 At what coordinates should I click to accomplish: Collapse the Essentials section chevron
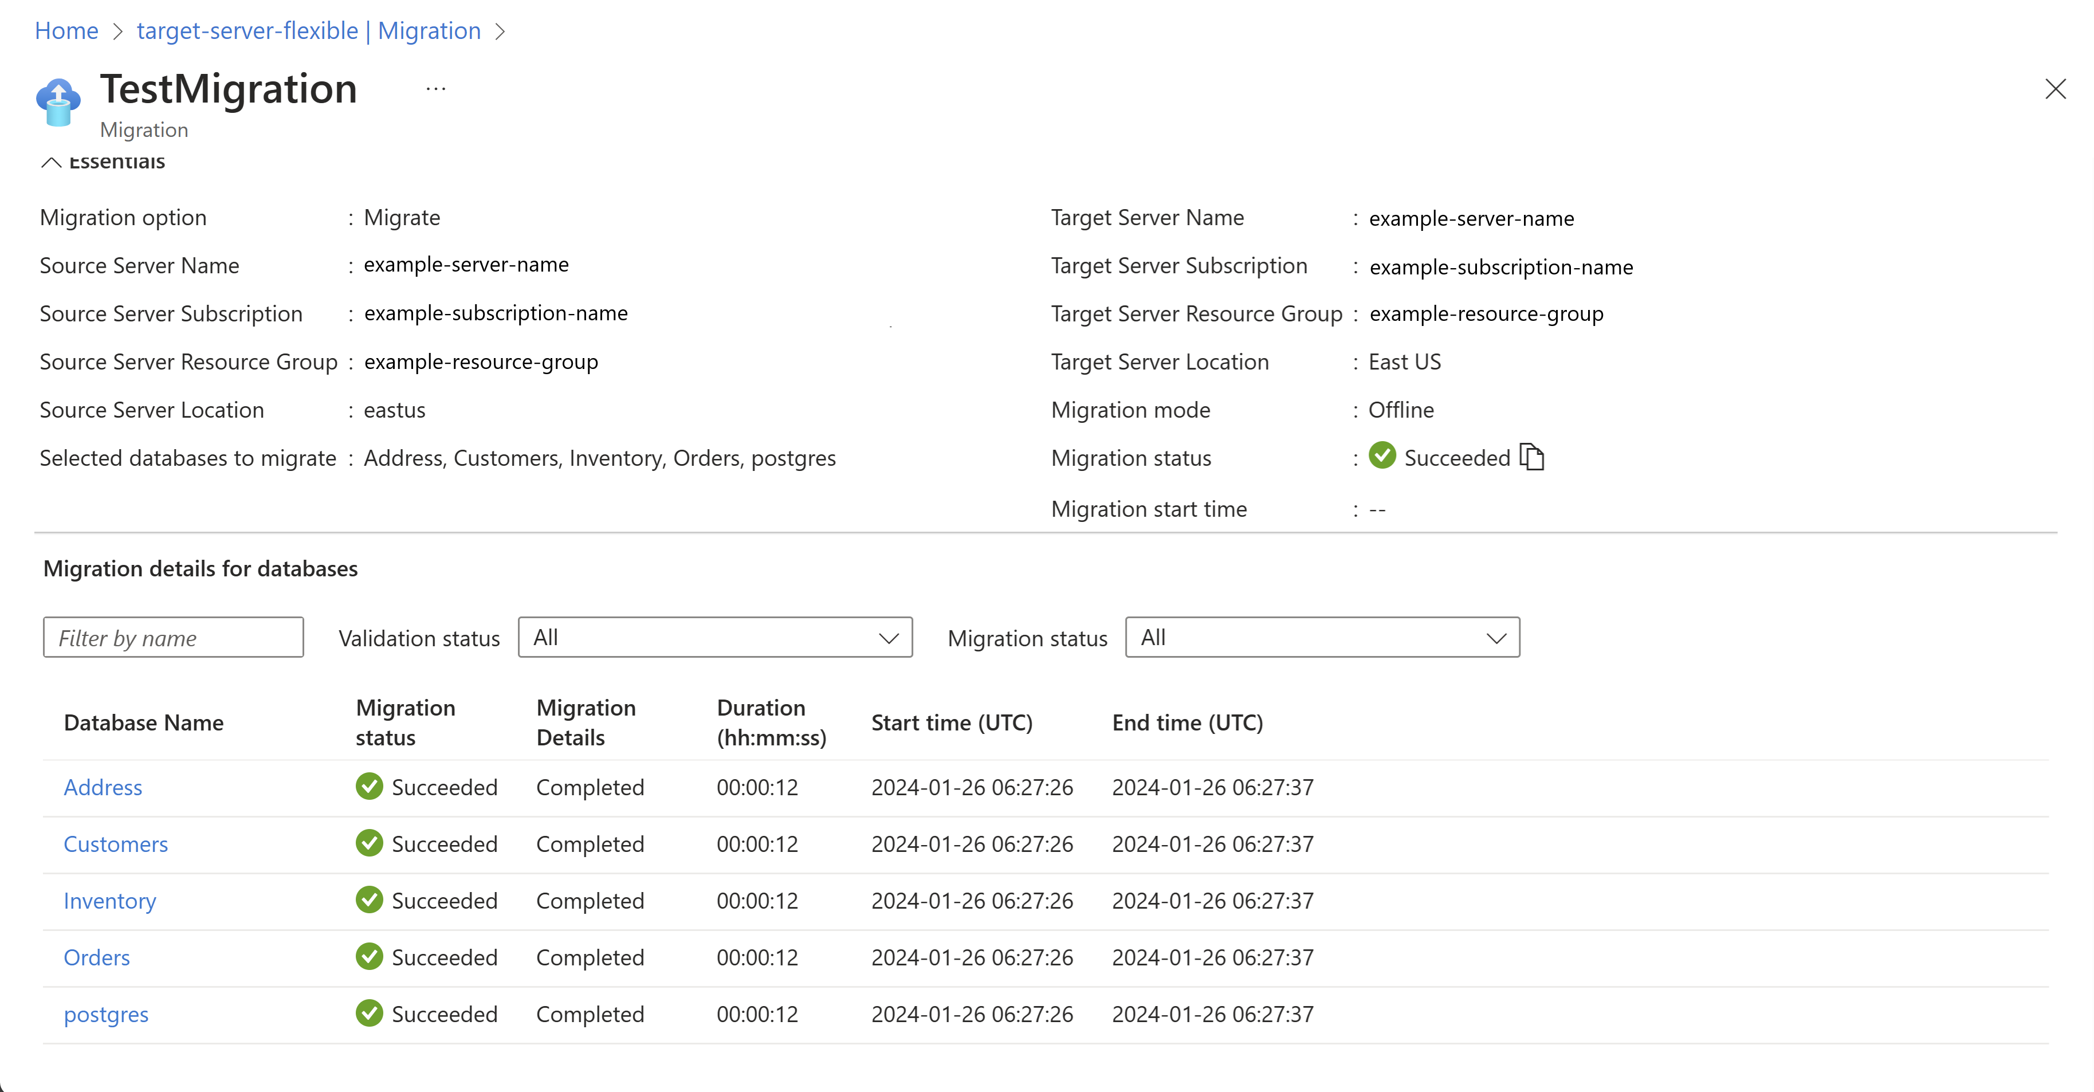[51, 162]
